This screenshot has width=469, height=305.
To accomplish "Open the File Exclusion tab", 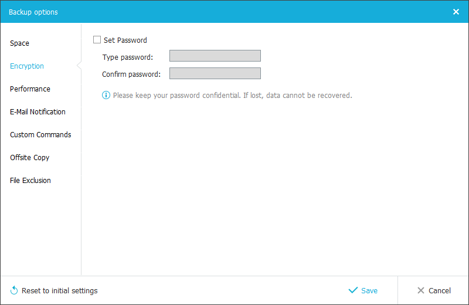I will click(x=30, y=181).
